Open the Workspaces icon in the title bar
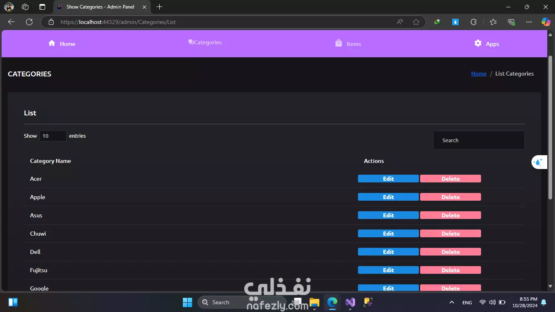This screenshot has height=312, width=555. 25,7
